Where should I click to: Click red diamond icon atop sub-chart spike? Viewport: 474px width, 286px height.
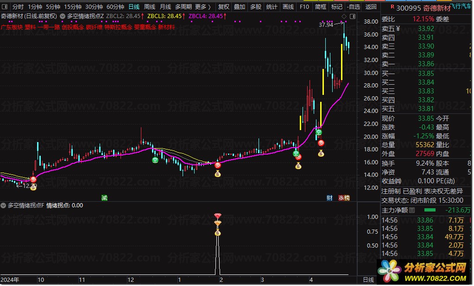click(218, 216)
